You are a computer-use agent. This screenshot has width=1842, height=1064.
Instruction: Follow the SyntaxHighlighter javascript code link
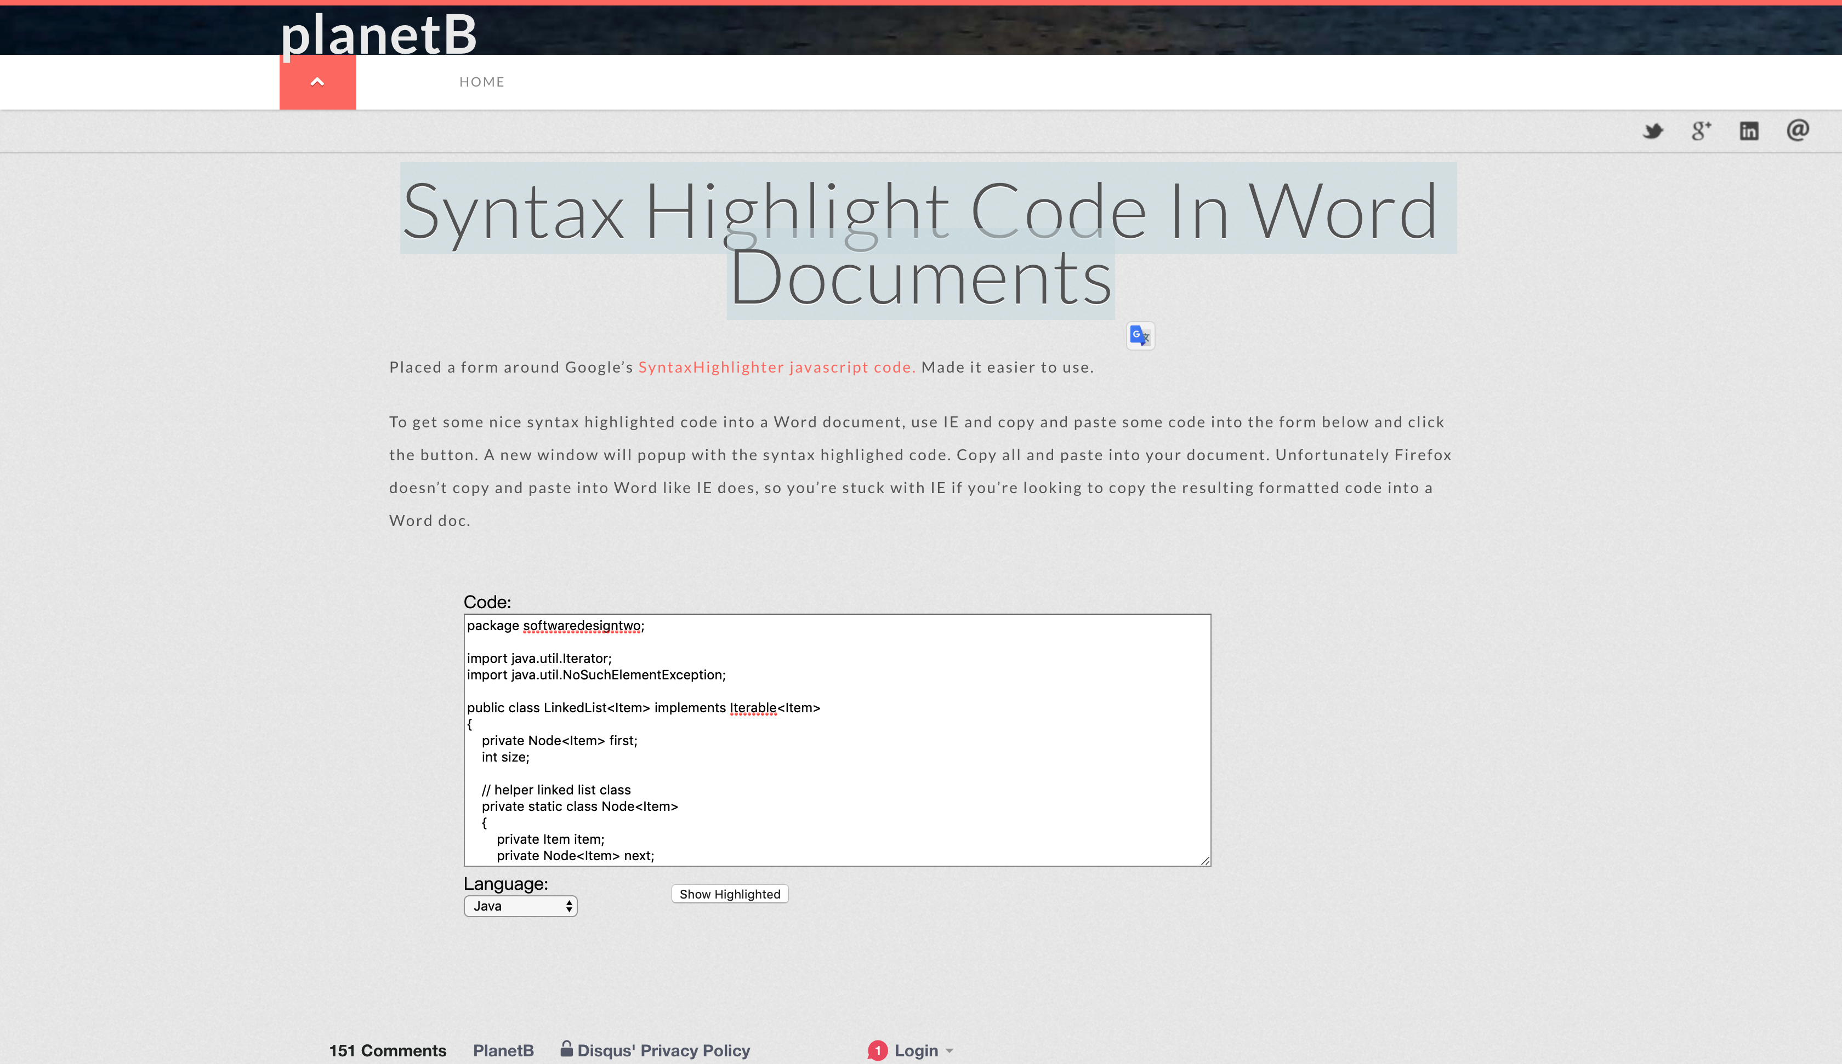776,367
